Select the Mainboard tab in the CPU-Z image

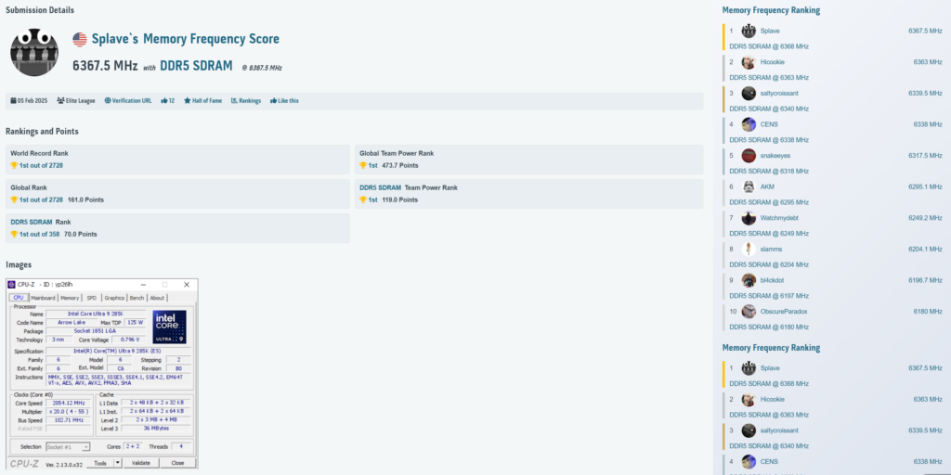point(43,298)
